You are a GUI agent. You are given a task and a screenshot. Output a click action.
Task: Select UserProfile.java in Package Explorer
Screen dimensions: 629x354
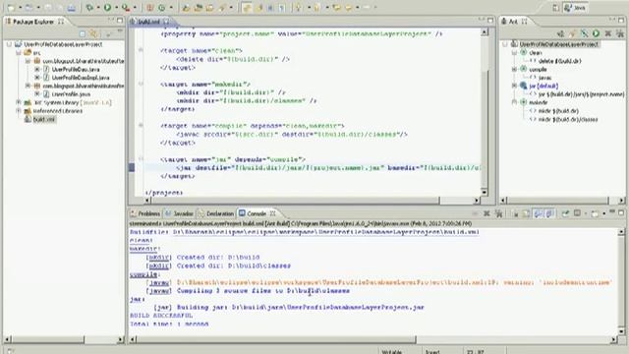coord(71,94)
